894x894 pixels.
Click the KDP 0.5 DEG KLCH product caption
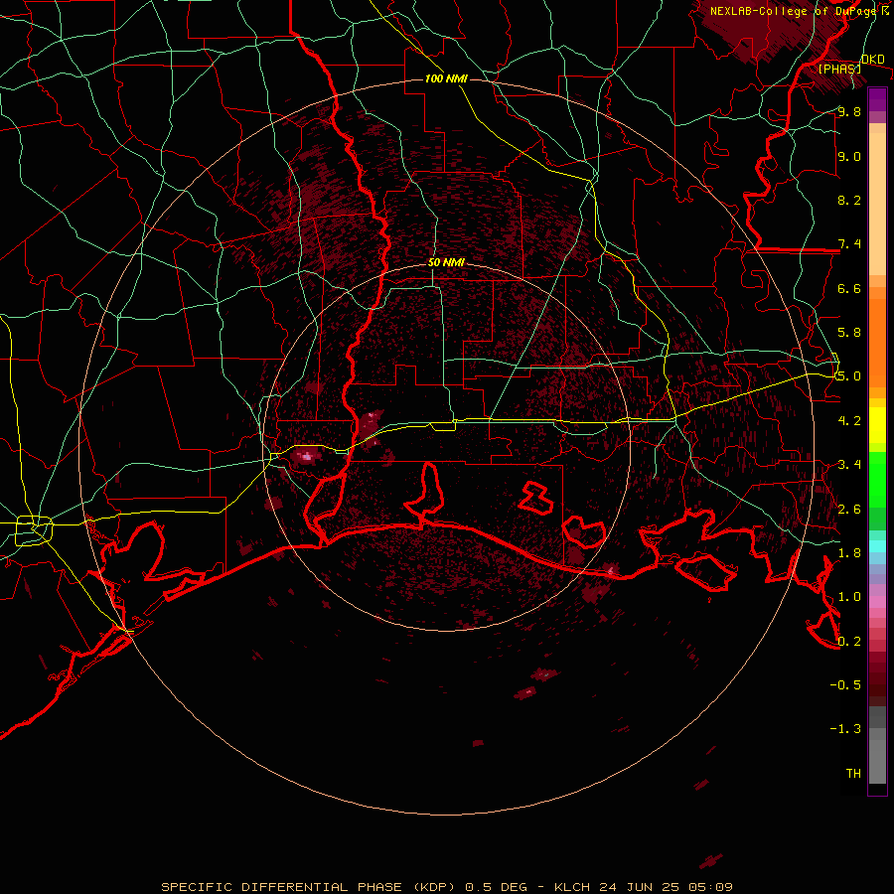pyautogui.click(x=447, y=887)
